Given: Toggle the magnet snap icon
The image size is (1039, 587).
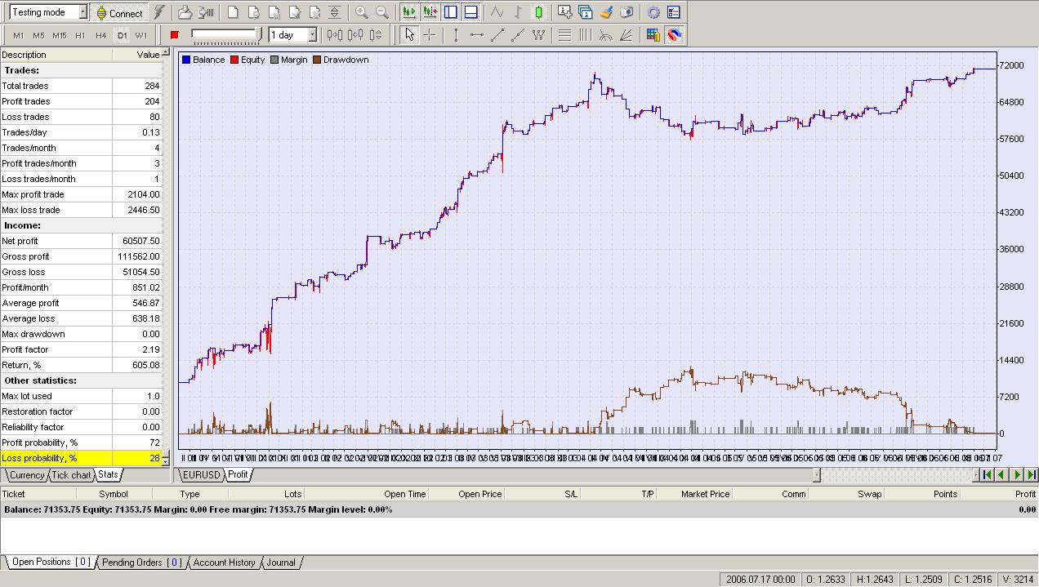Looking at the screenshot, I should [x=673, y=35].
